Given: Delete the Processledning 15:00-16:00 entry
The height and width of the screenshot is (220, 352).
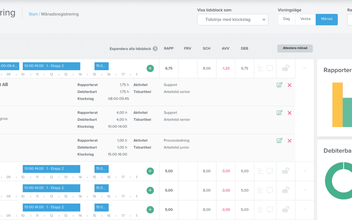Looking at the screenshot, I should click(x=289, y=140).
